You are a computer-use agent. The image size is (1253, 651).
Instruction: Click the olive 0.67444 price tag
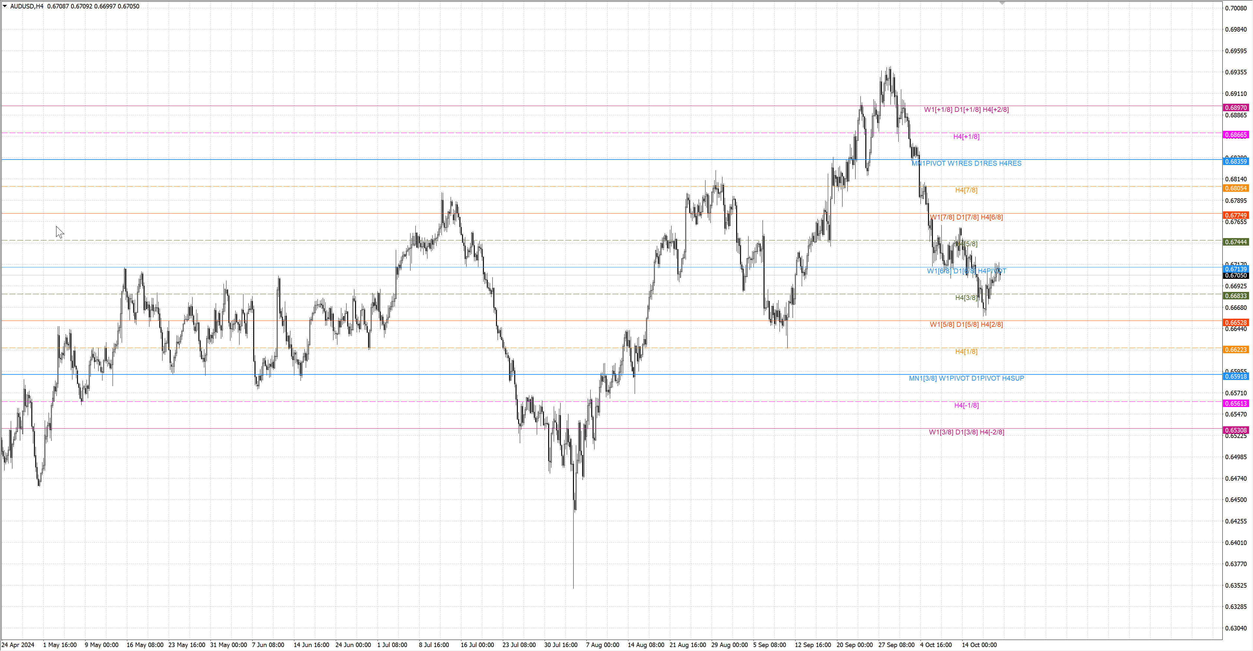pos(1235,242)
